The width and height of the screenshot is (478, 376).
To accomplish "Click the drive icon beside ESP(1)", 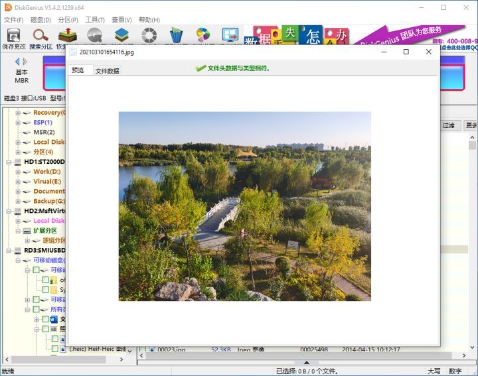I will pos(27,123).
